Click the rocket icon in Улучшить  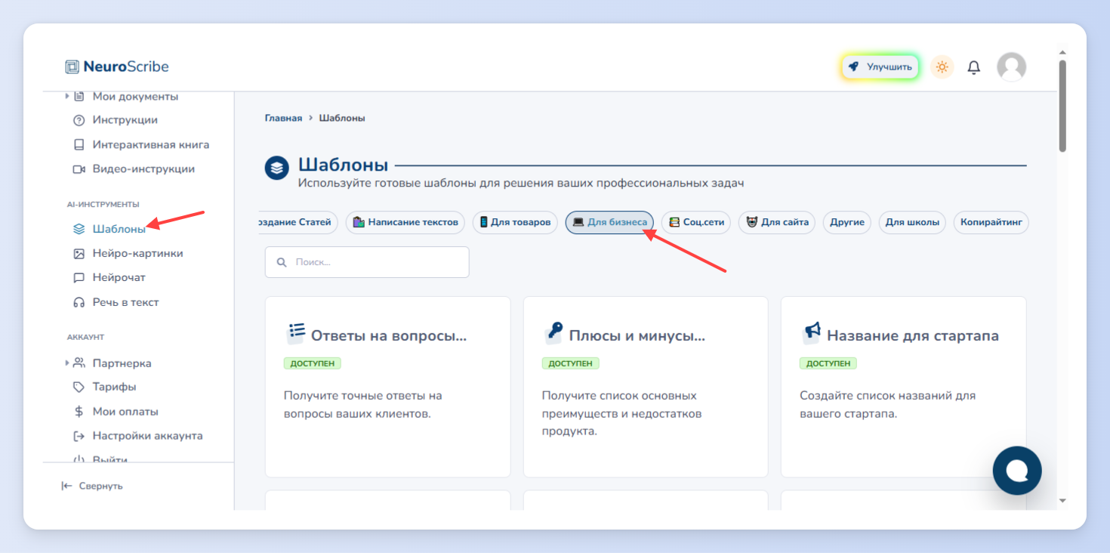(853, 66)
